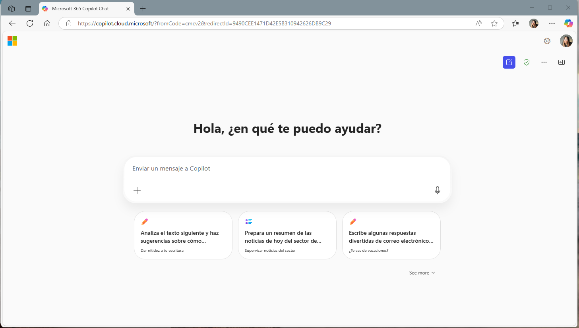Open the Edge Settings and more menu

552,23
